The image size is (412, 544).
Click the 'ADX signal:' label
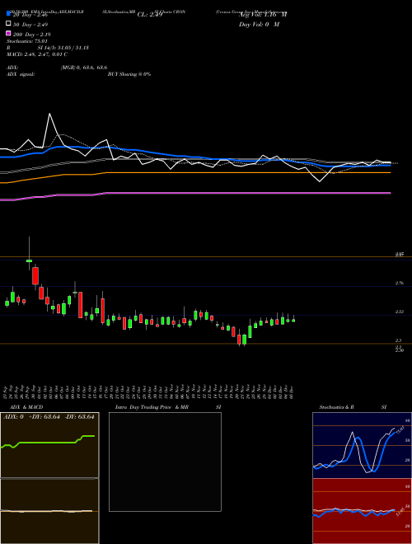click(21, 74)
